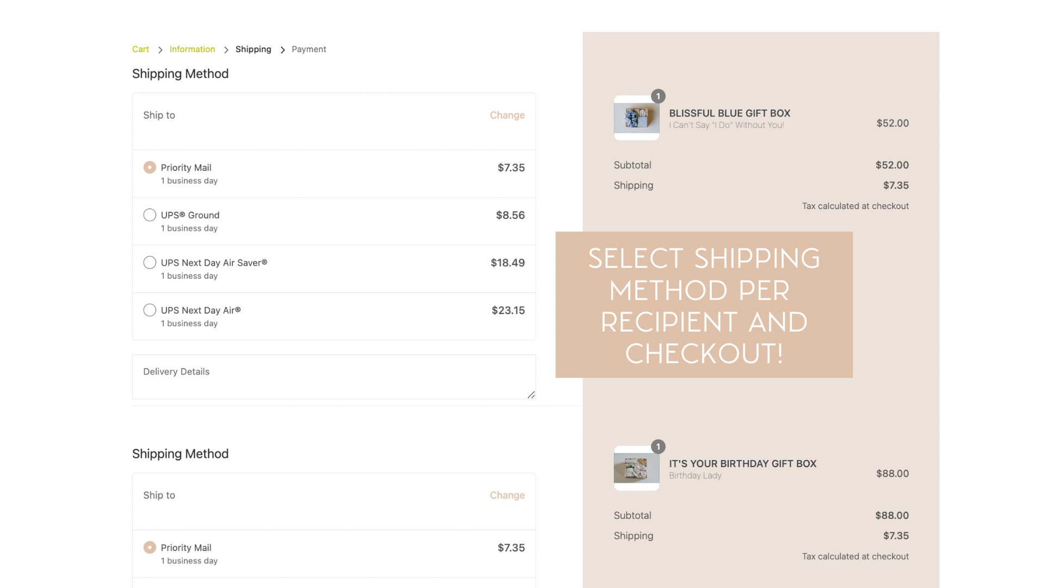Change first recipient's Ship to address
Image resolution: width=1045 pixels, height=588 pixels.
point(507,115)
